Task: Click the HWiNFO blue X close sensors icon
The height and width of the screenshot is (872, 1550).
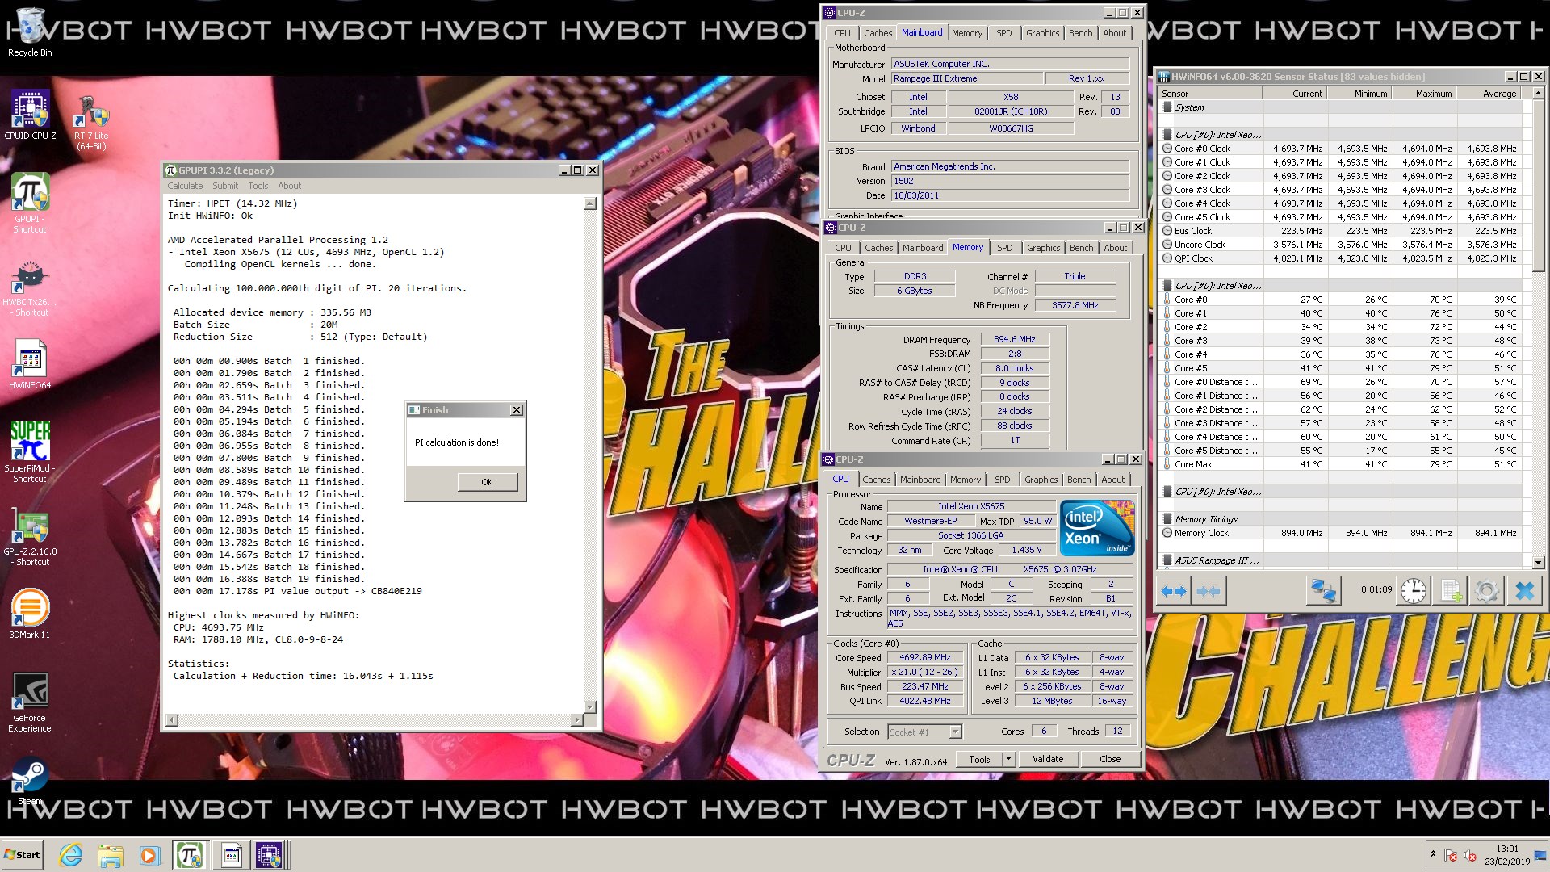Action: [x=1524, y=591]
